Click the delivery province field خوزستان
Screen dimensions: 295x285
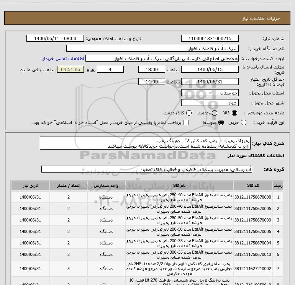(x=210, y=93)
